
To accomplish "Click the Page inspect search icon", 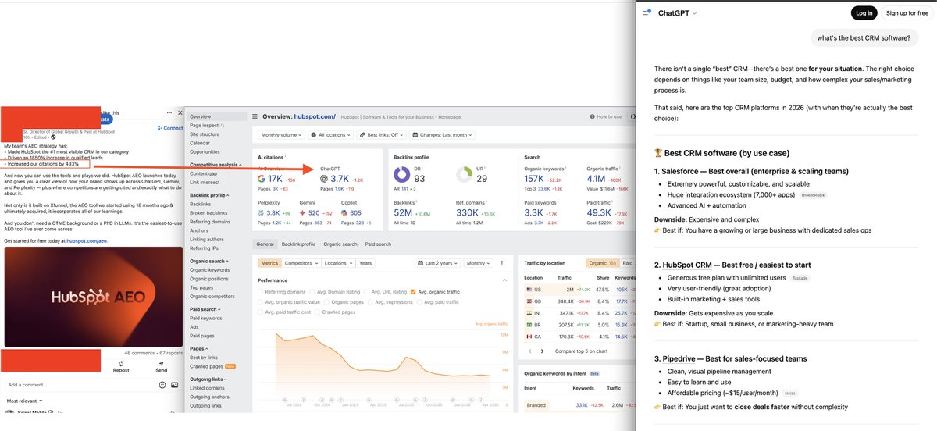I will 223,125.
